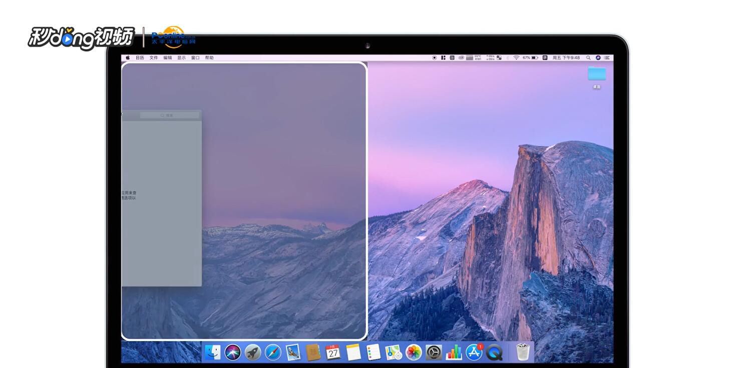Open Notification Center list icon
Image resolution: width=735 pixels, height=368 pixels.
point(607,58)
